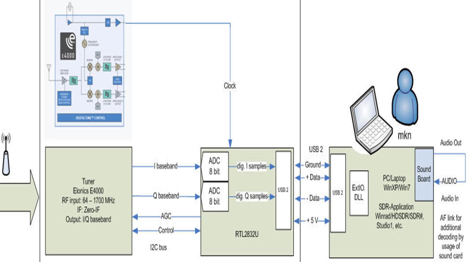
Task: Click the Sound Board block
Action: 424,174
